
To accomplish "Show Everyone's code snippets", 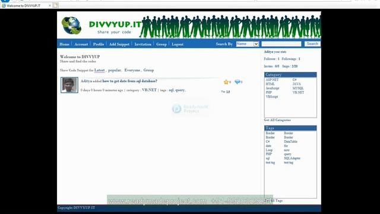I will tap(132, 70).
